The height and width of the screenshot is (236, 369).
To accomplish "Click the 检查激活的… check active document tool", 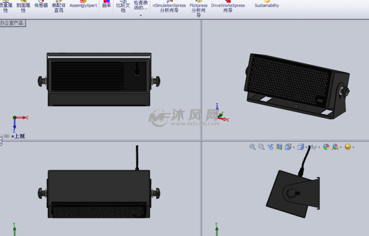I will (x=141, y=5).
